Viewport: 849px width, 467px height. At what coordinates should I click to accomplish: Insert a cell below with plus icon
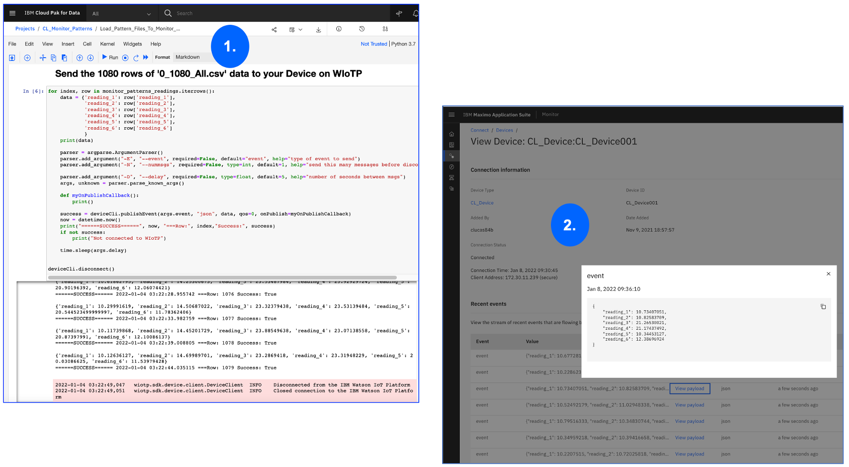tap(27, 58)
